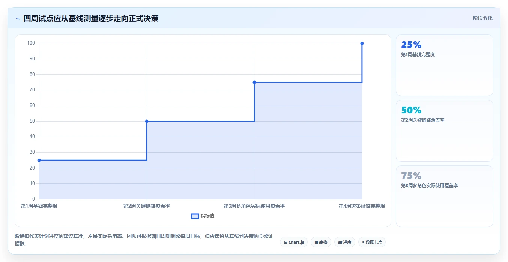Click the y-axis tick 90

coord(32,59)
